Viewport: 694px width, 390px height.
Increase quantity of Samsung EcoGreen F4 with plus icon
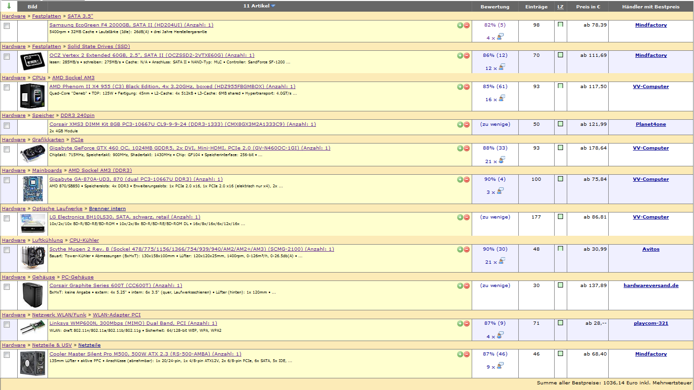[460, 25]
